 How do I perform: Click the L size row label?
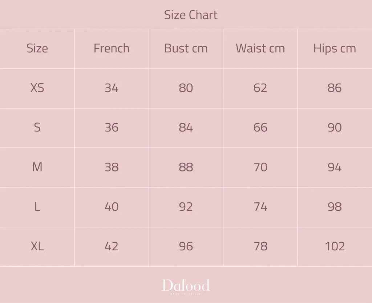pyautogui.click(x=37, y=207)
